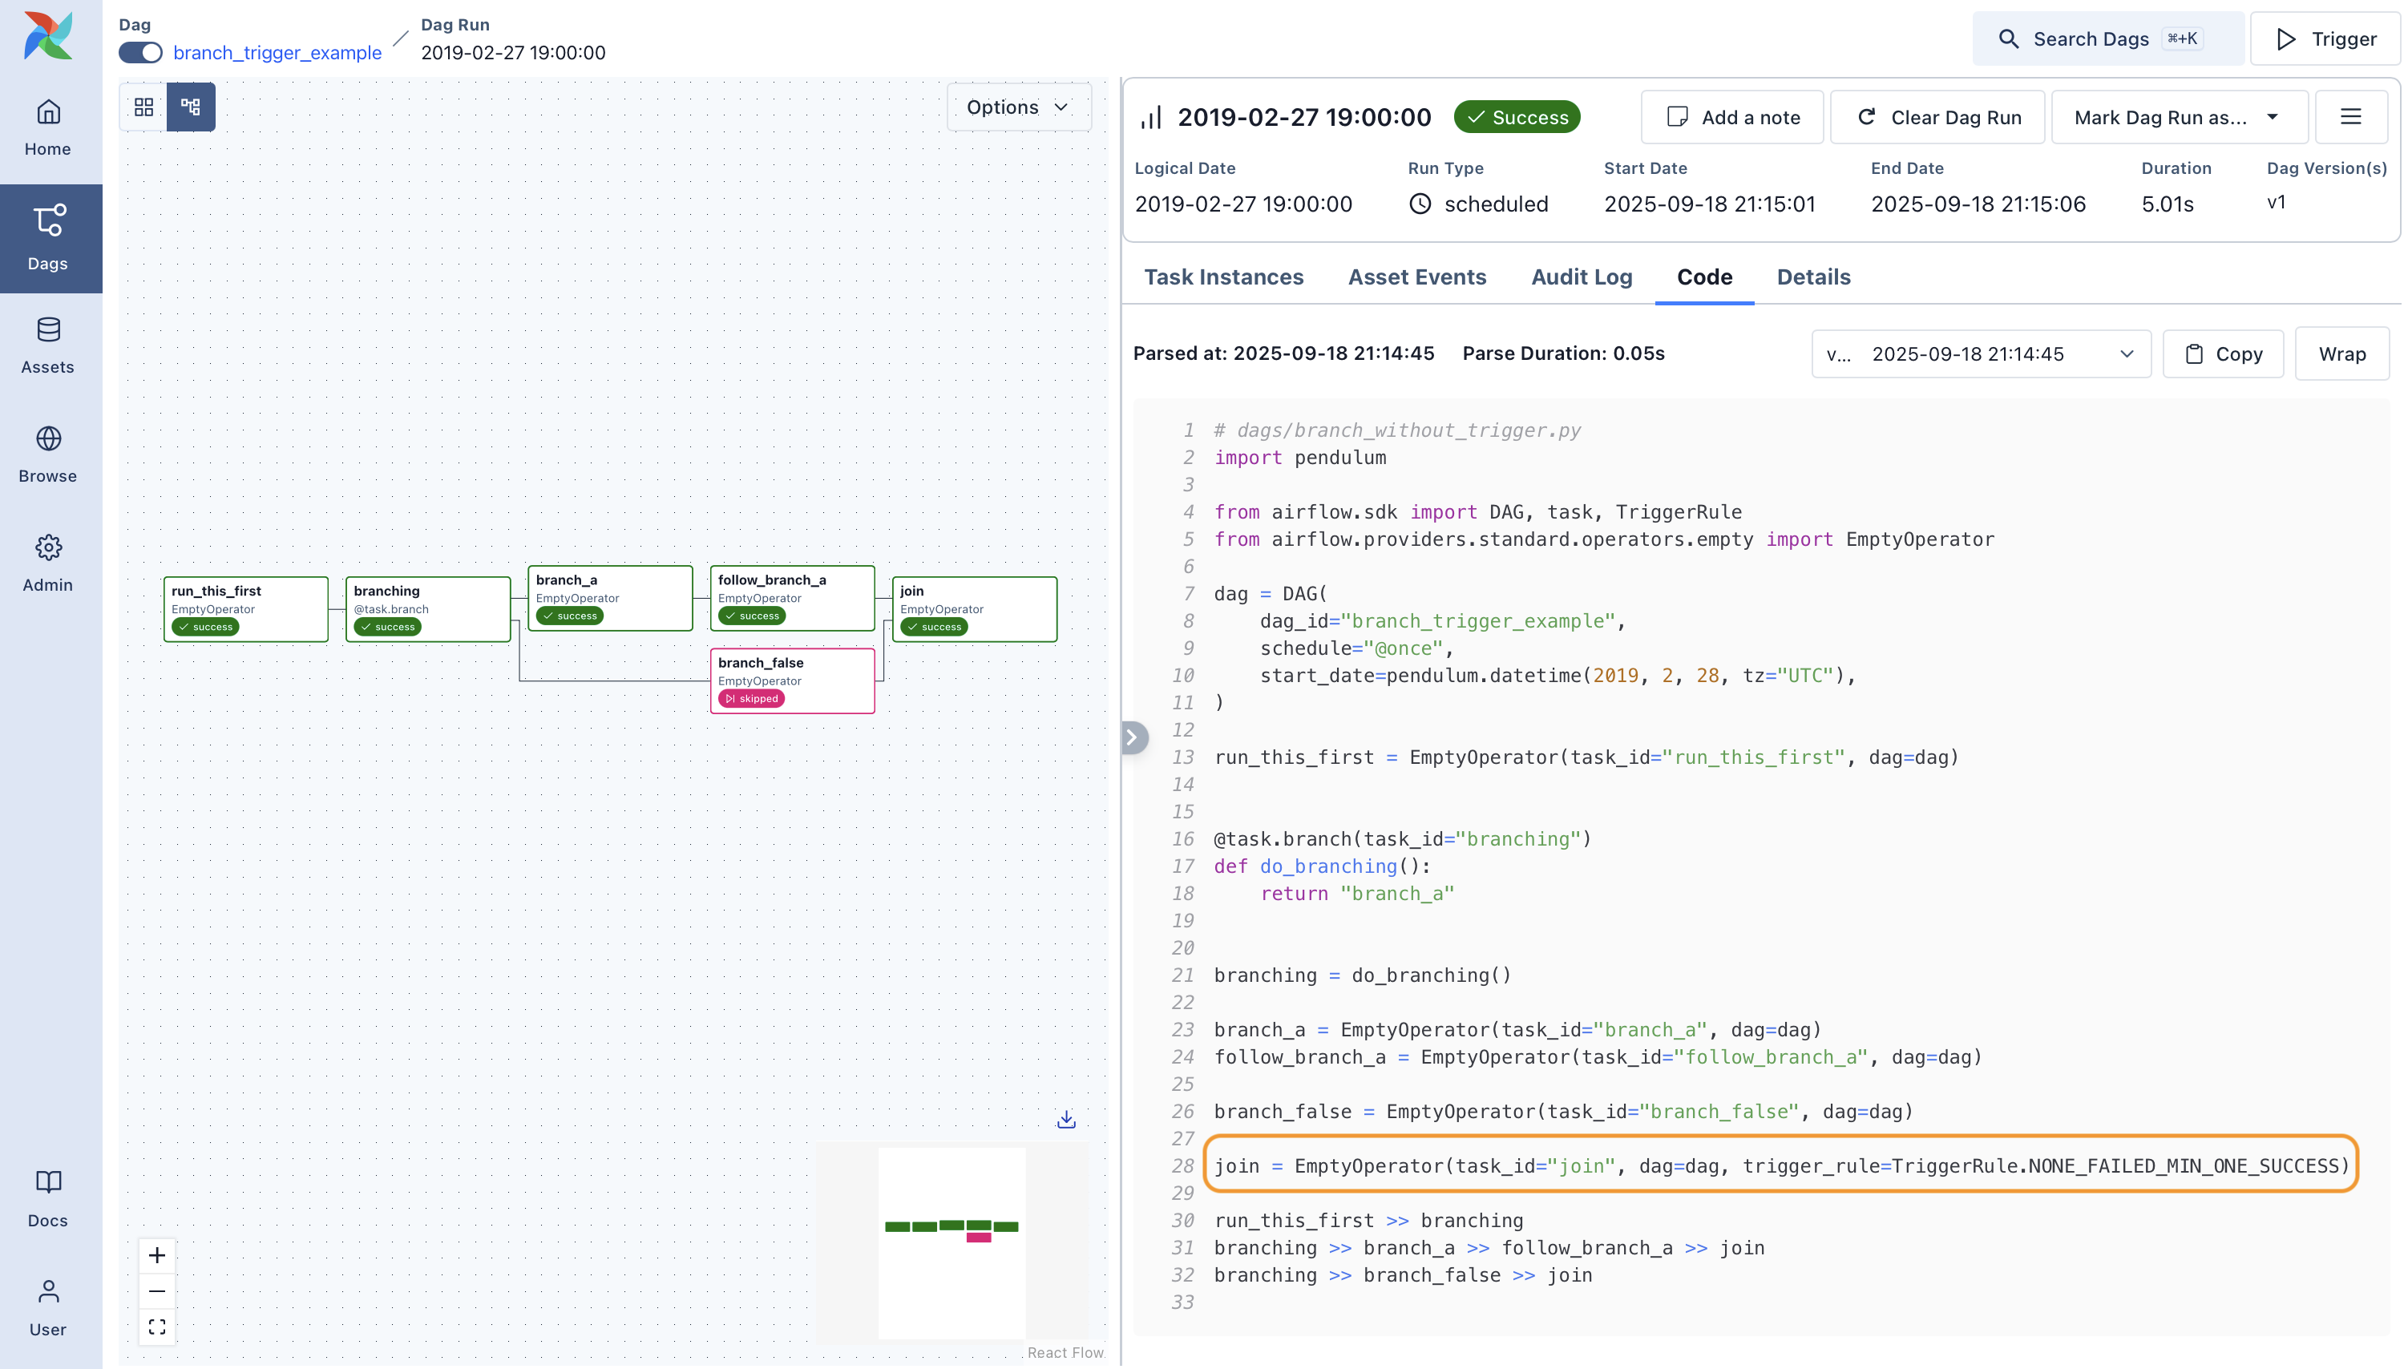Screen dimensions: 2408x1369
Task: Expand the Options dropdown
Action: pos(1018,107)
